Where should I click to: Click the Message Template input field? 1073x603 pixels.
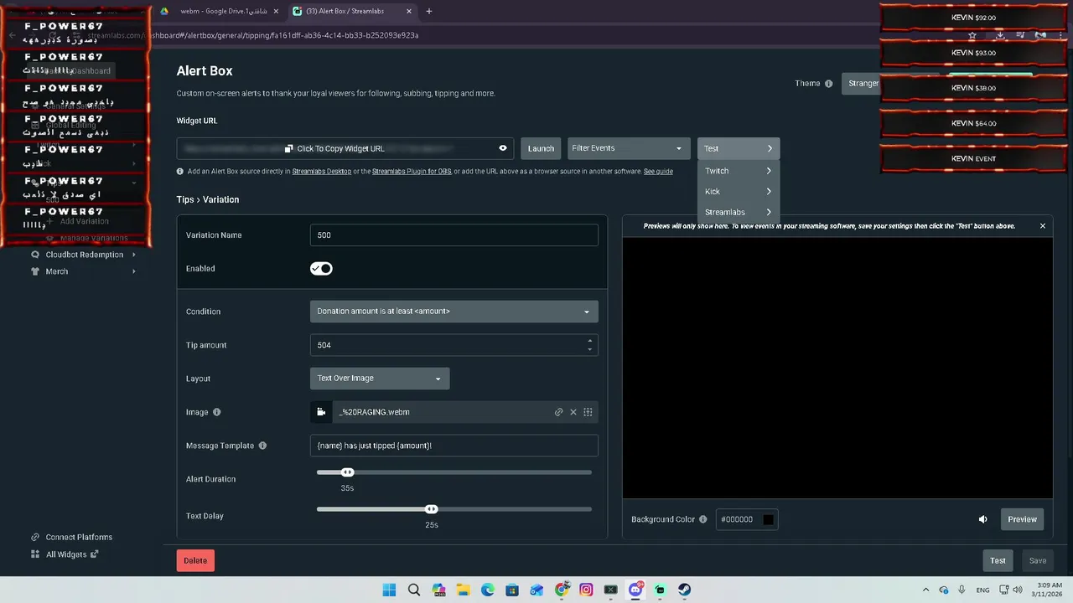pyautogui.click(x=454, y=446)
